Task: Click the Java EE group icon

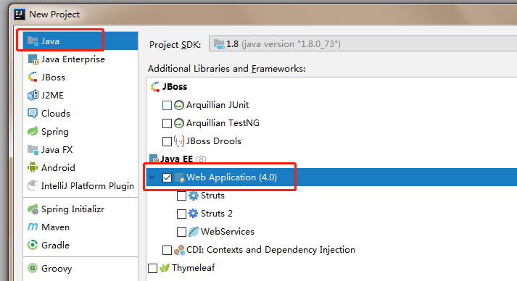Action: coord(154,159)
